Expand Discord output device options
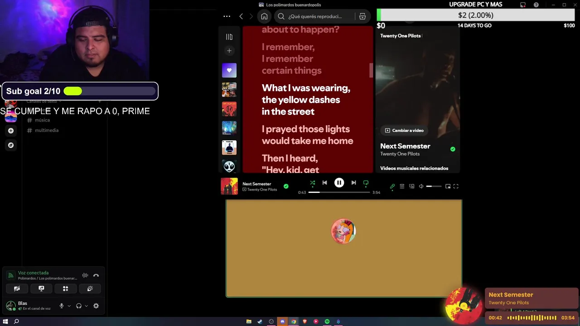The image size is (580, 326). tap(86, 306)
